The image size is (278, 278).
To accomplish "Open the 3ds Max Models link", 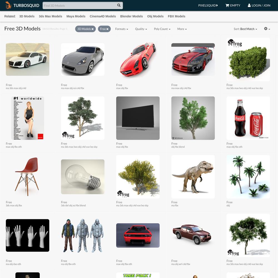I will [50, 16].
